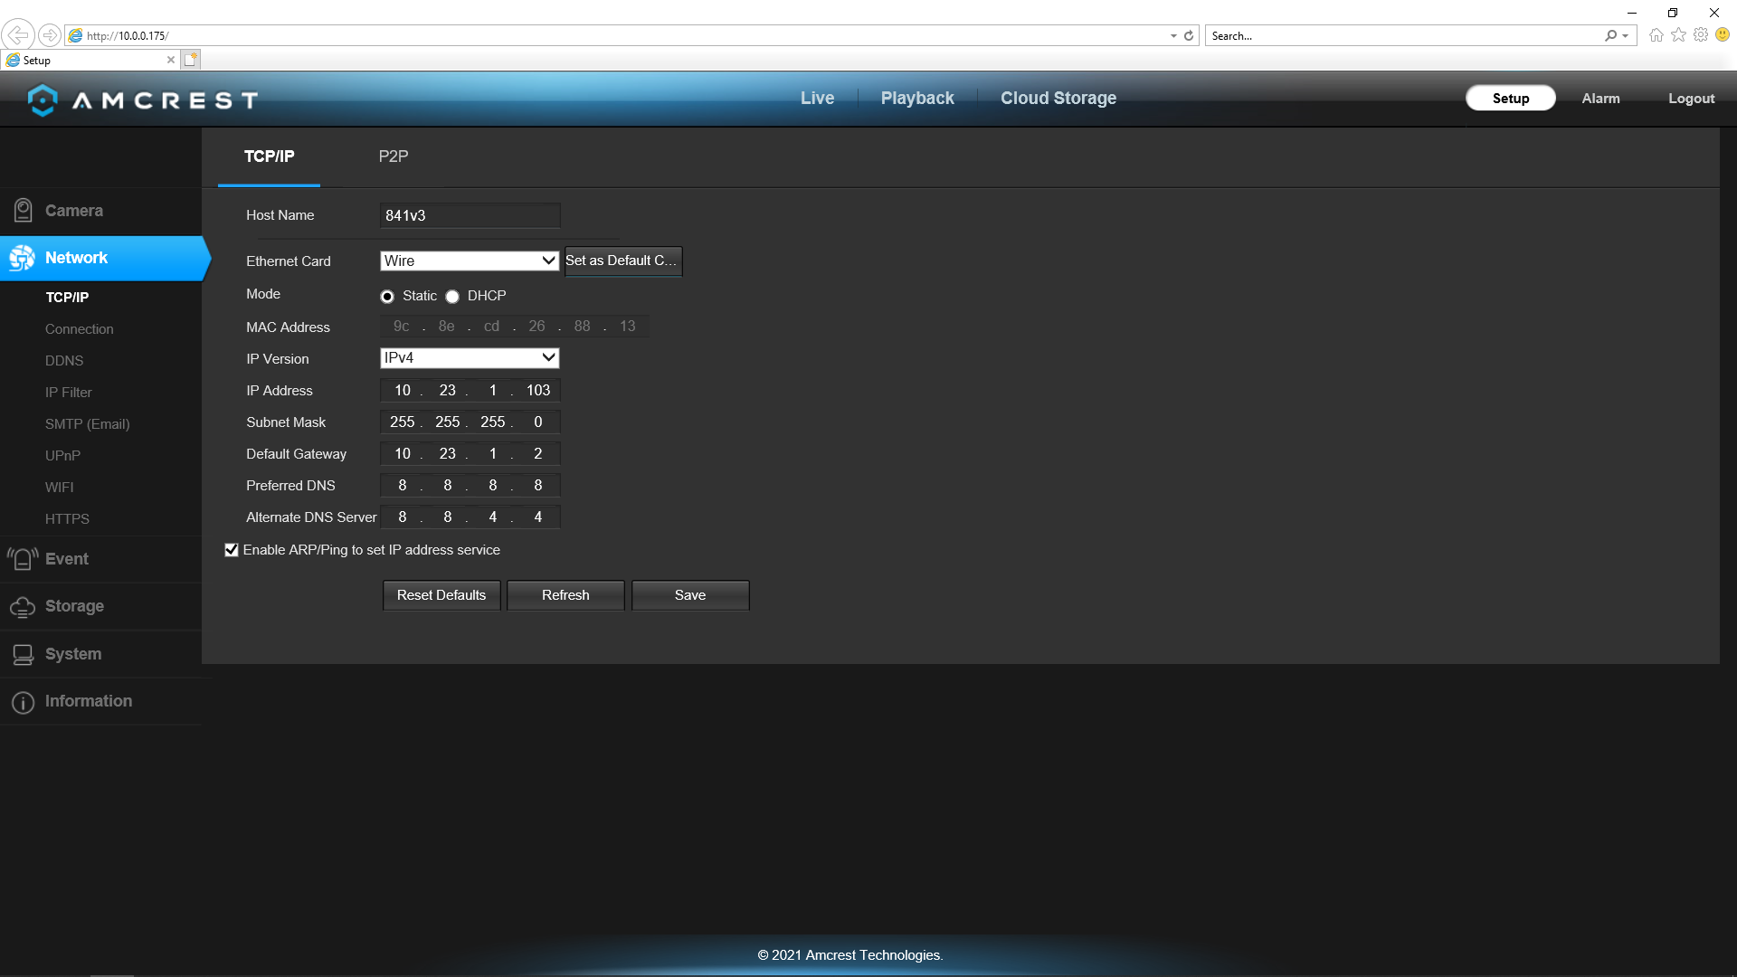The height and width of the screenshot is (977, 1737).
Task: Click IP Address first octet field
Action: pyautogui.click(x=402, y=391)
